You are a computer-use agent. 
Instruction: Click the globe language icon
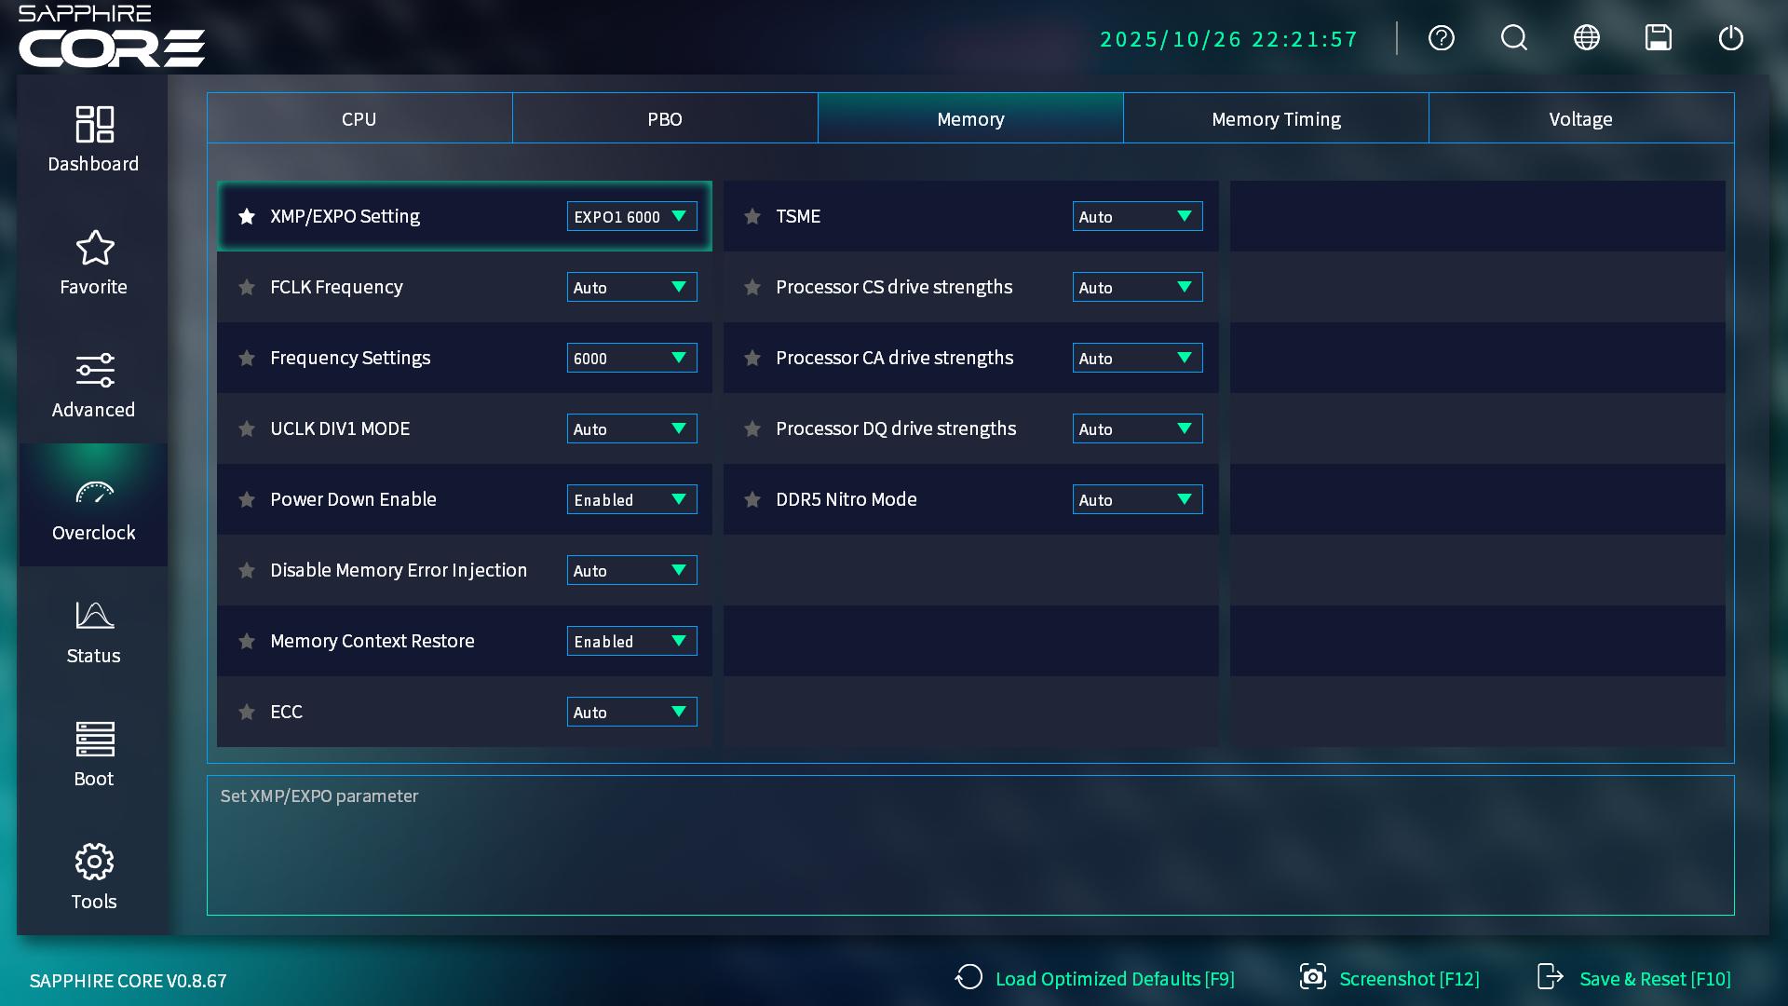point(1586,38)
